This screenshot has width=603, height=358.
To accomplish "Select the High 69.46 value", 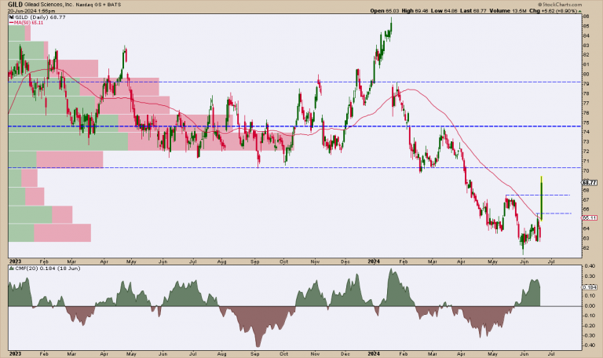I will coord(415,11).
